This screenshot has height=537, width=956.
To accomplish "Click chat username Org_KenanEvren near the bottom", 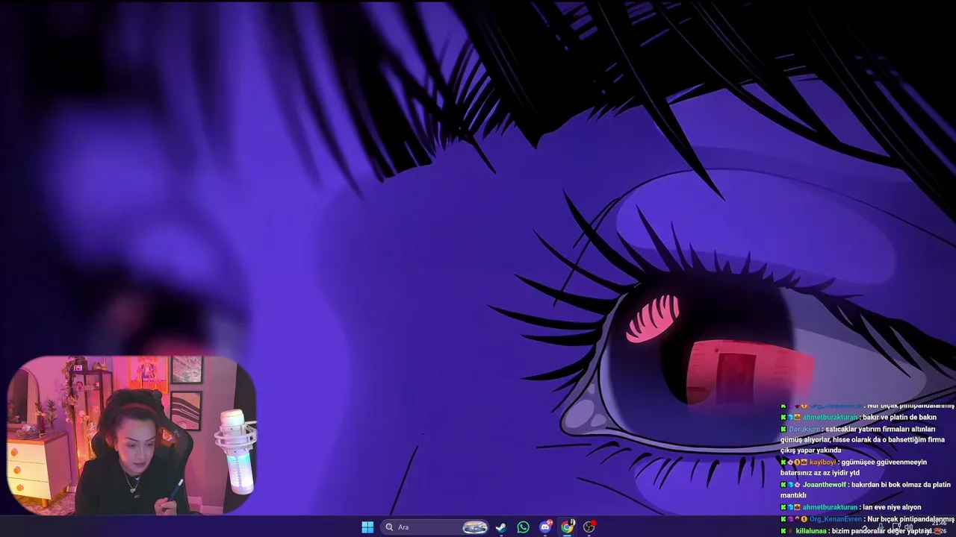I will coord(836,519).
